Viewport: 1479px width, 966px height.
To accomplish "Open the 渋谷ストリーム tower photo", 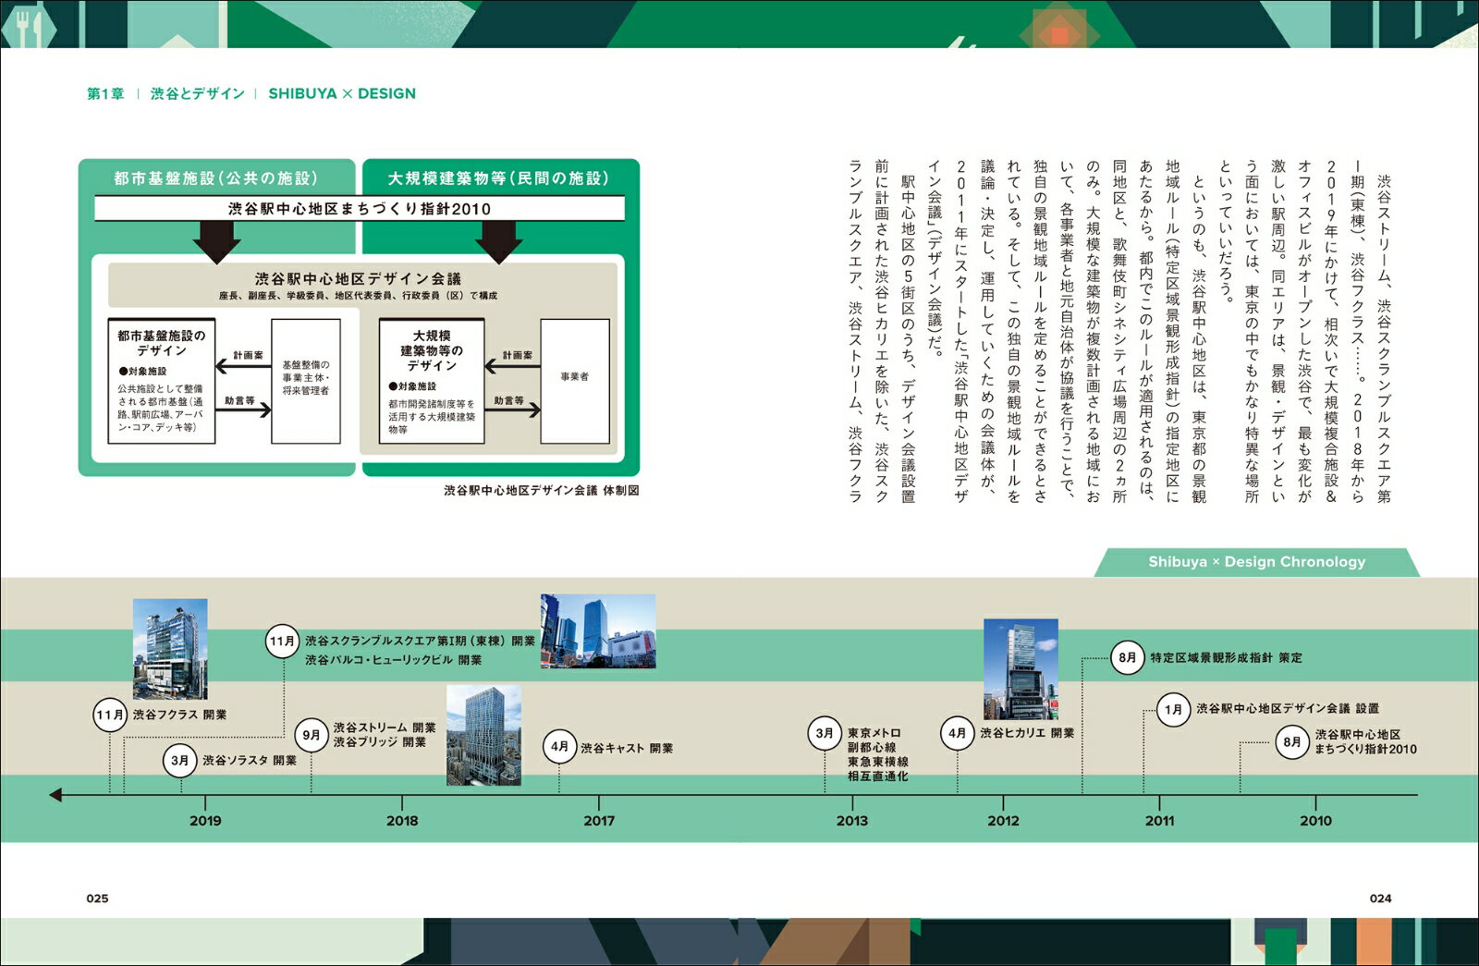I will click(483, 735).
